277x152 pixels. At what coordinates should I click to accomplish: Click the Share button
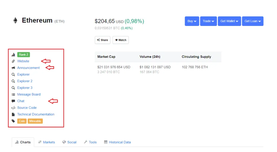click(x=103, y=40)
